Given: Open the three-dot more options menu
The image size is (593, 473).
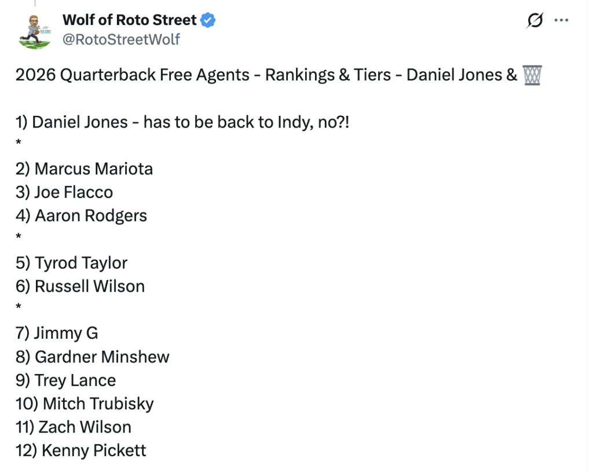Looking at the screenshot, I should click(x=561, y=20).
